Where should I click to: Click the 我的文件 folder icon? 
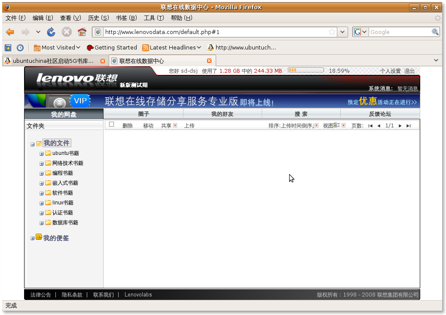pos(39,144)
